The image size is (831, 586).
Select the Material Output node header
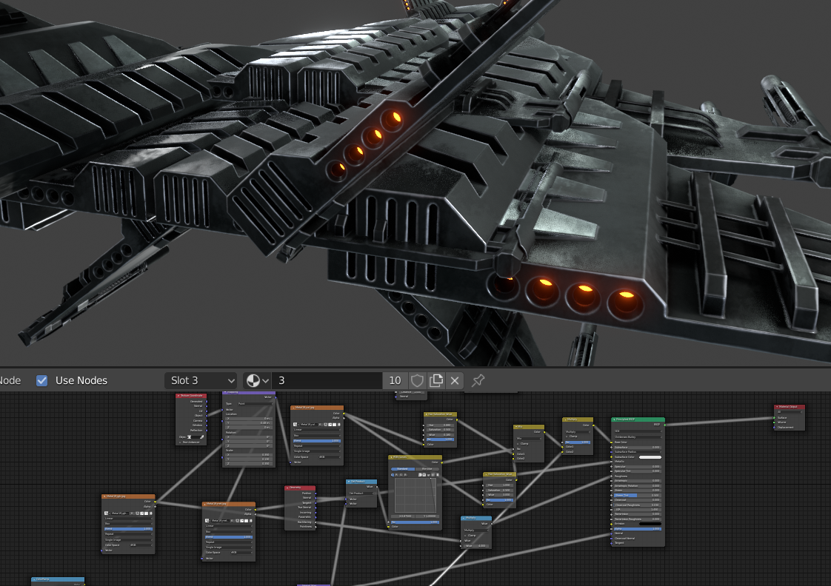(789, 406)
